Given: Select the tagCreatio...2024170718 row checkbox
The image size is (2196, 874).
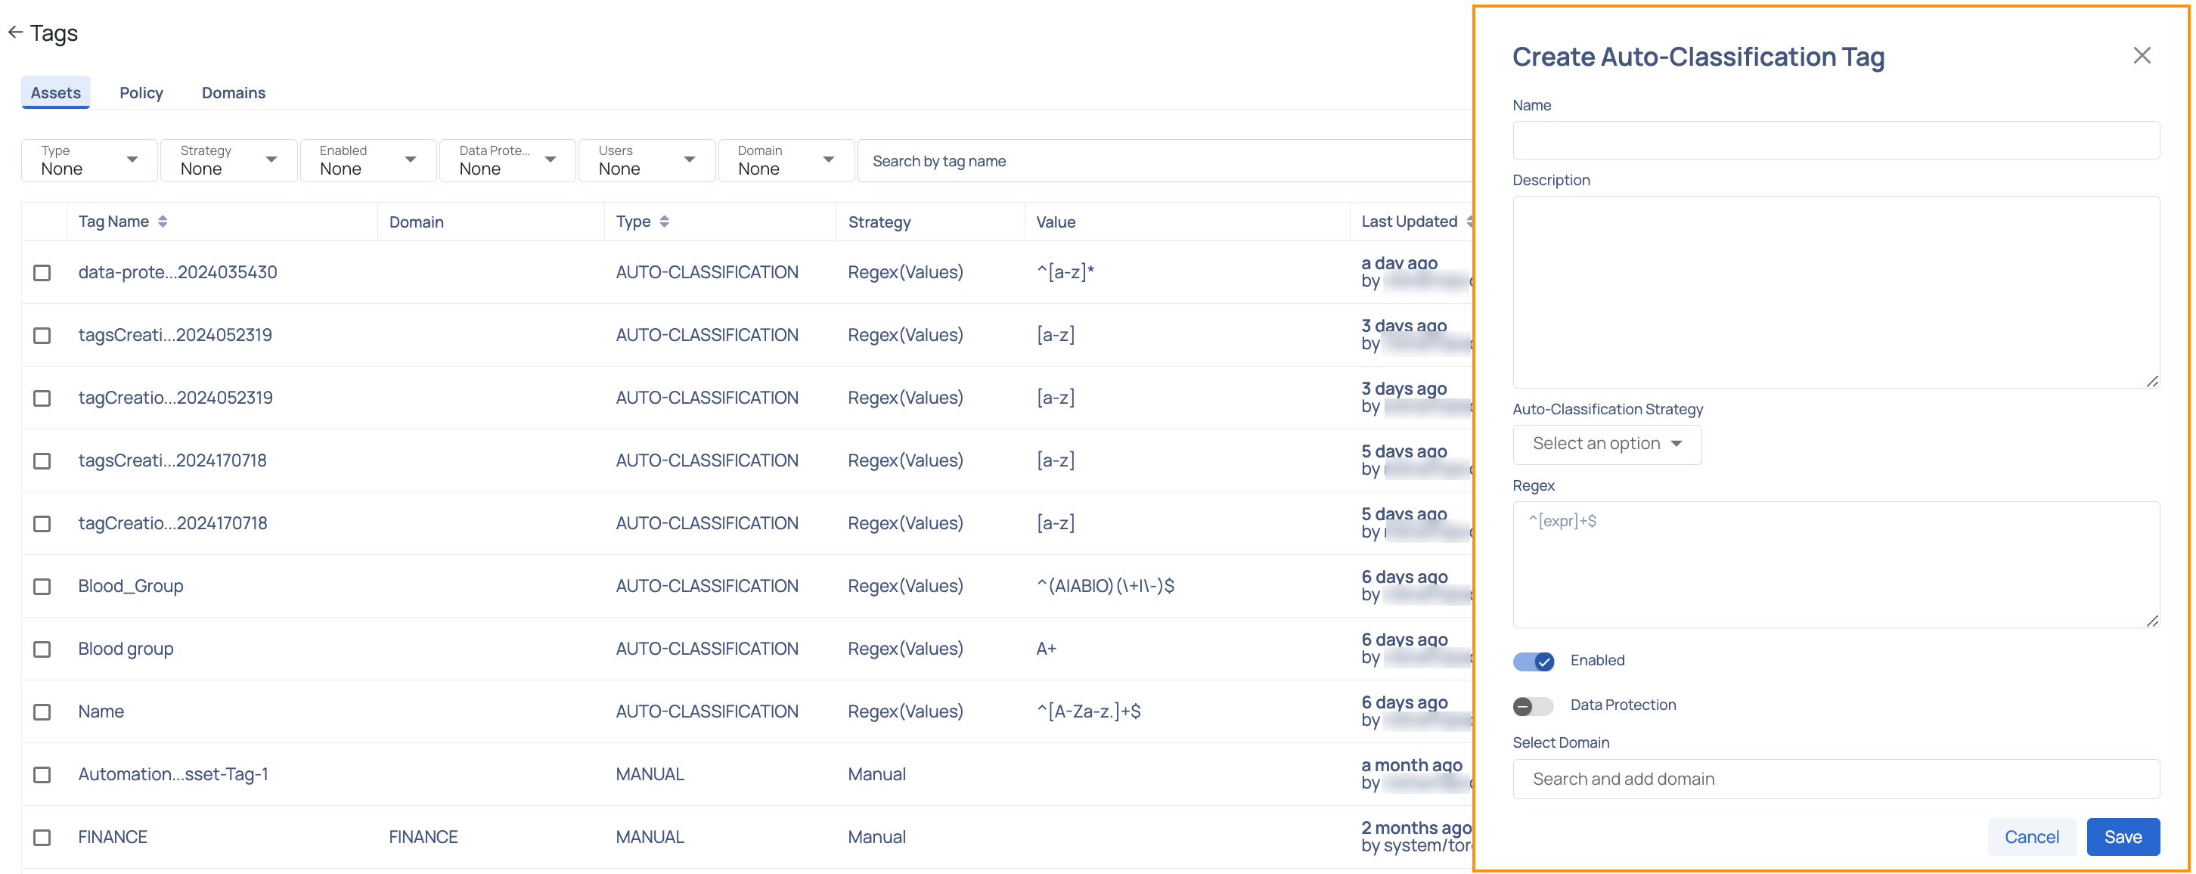Looking at the screenshot, I should pos(42,523).
